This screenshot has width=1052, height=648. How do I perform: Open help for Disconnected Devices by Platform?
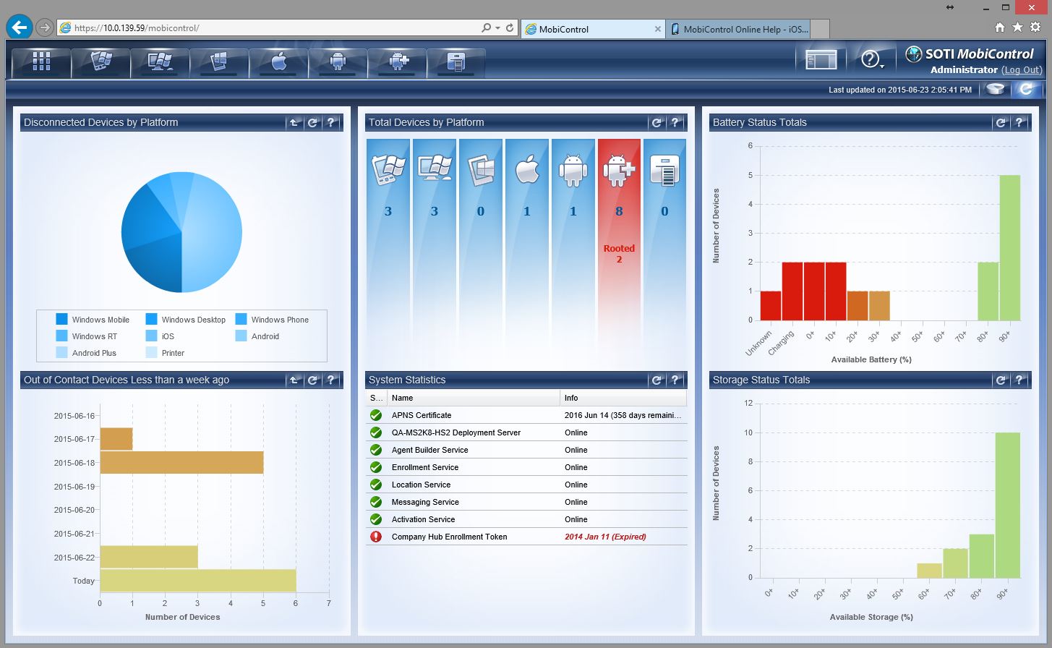(x=331, y=122)
